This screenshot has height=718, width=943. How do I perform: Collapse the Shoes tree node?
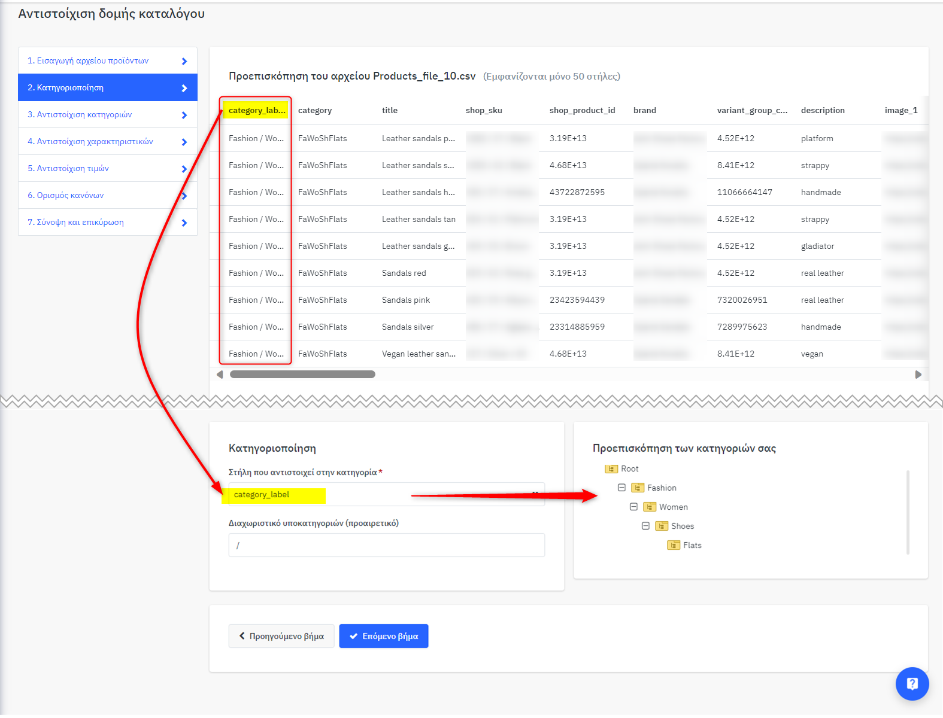pyautogui.click(x=645, y=526)
